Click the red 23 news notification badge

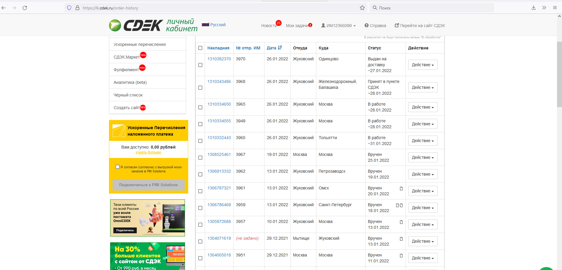pos(278,23)
